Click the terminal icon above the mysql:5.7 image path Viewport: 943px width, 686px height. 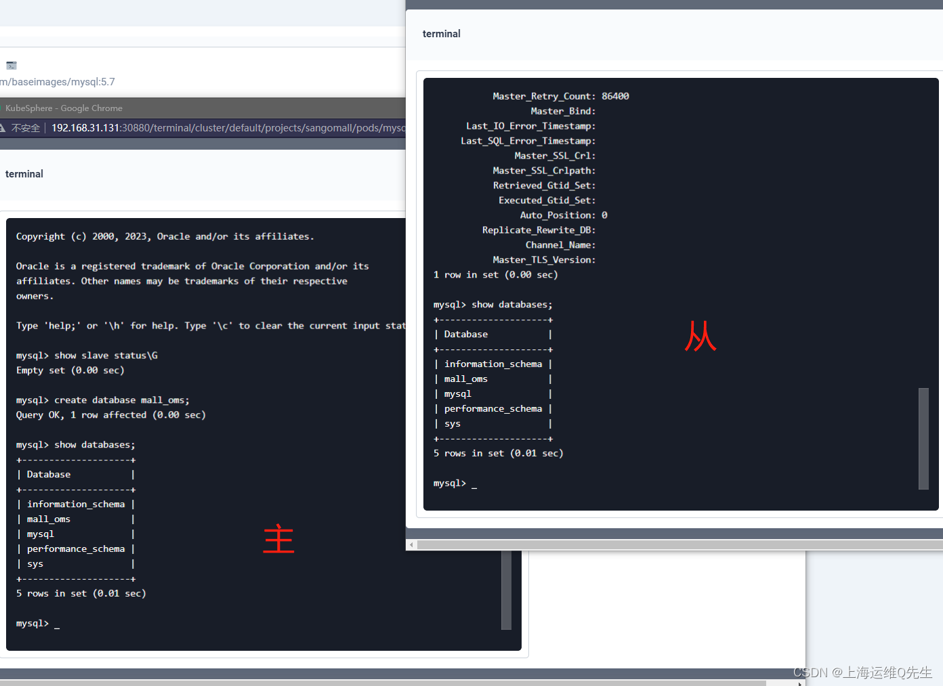pos(12,66)
